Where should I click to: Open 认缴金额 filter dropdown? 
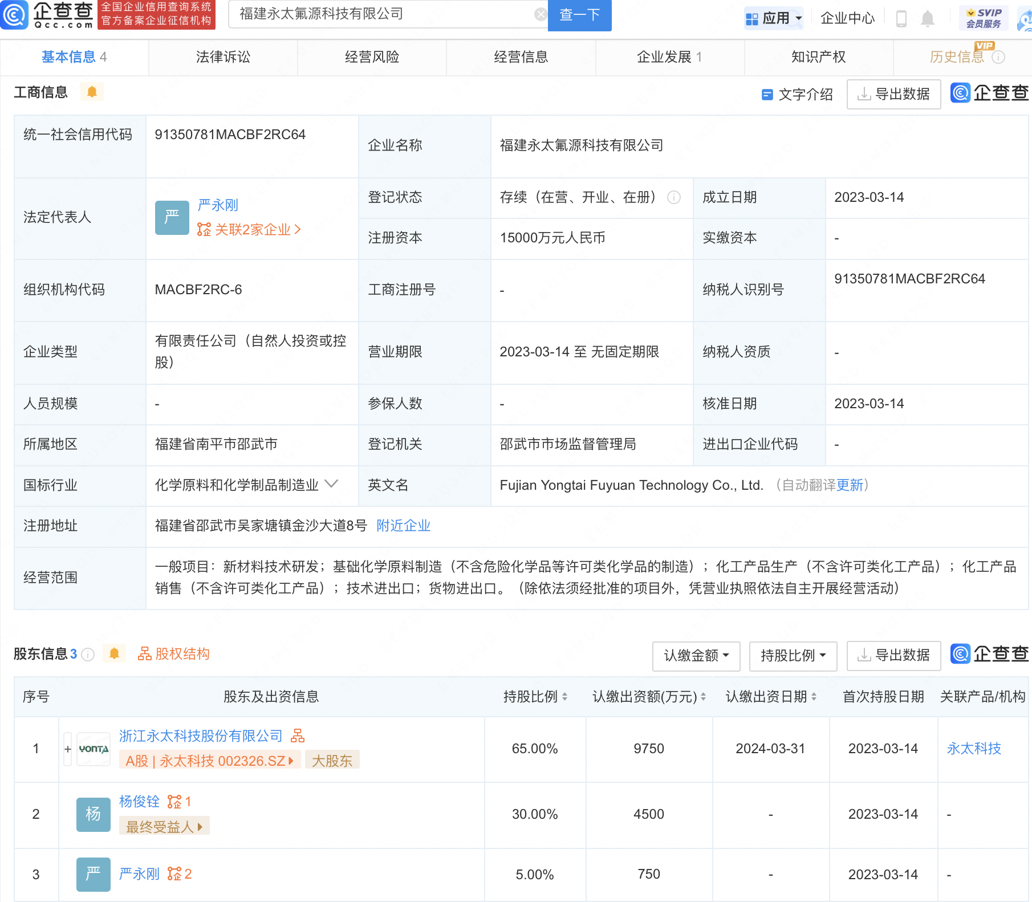coord(696,656)
